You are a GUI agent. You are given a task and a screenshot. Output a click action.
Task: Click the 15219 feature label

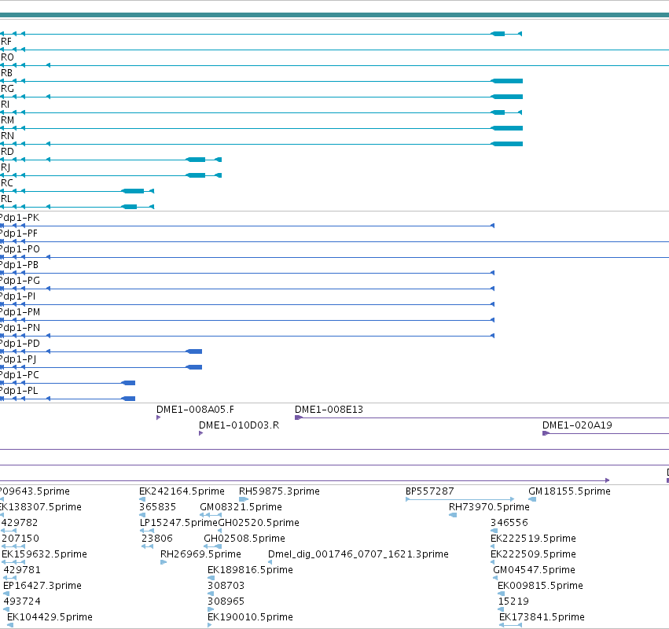(513, 601)
